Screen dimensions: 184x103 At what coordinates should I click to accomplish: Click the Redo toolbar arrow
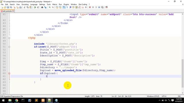click(x=38, y=7)
